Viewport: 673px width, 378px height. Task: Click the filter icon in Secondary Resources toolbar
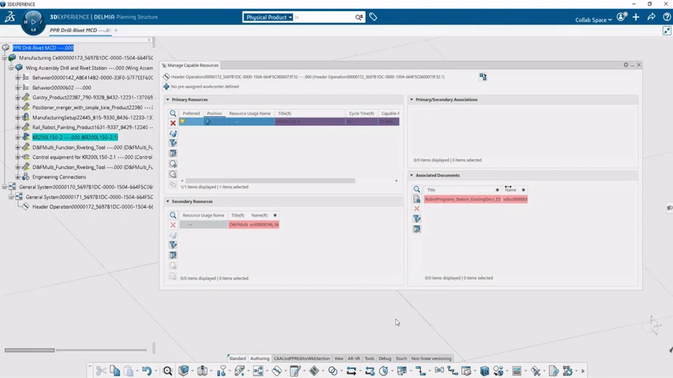click(173, 245)
